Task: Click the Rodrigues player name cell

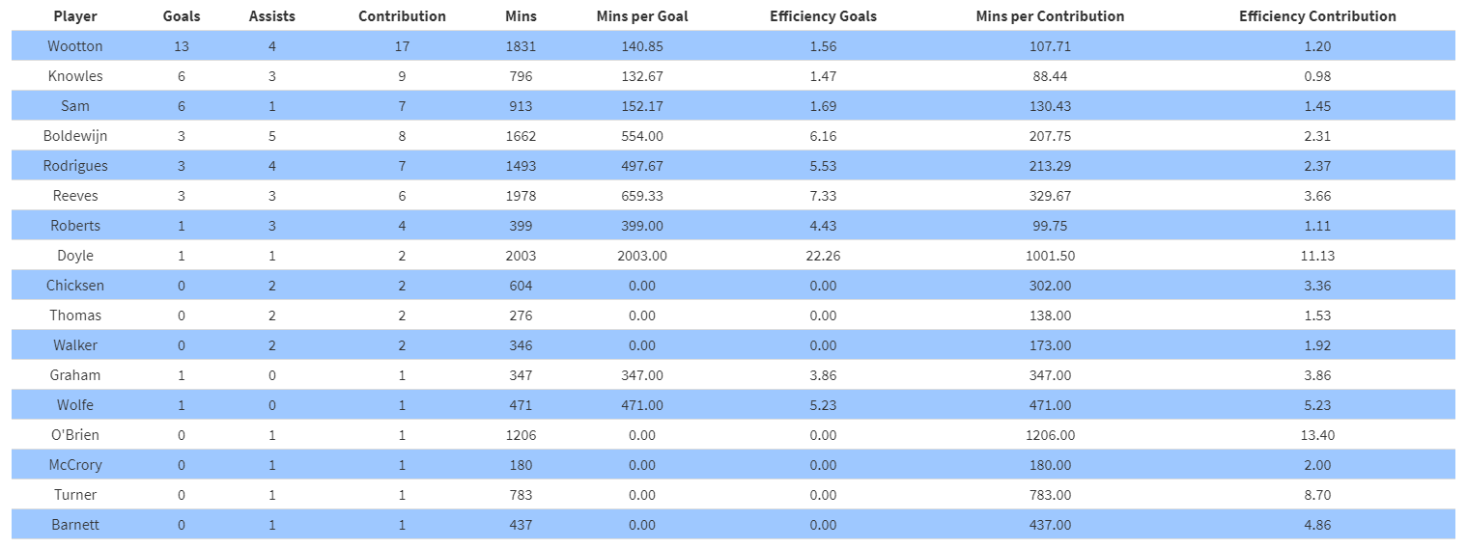Action: (75, 166)
